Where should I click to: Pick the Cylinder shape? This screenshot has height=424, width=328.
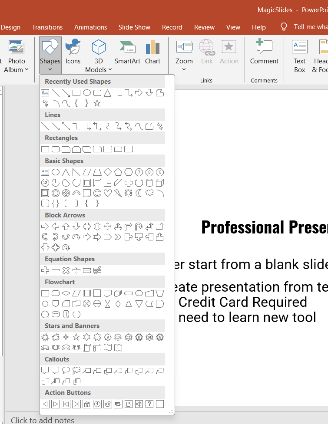point(149,183)
